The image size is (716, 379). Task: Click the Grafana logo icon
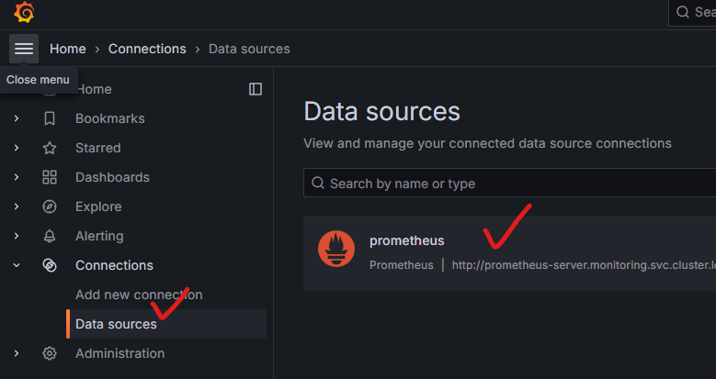[24, 12]
